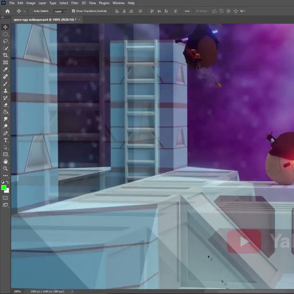This screenshot has width=294, height=294.
Task: Open the Layer auto-select dropdown
Action: click(x=60, y=11)
